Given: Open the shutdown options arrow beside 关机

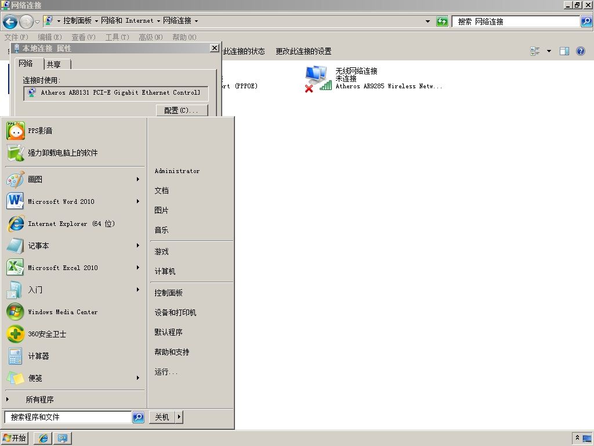Looking at the screenshot, I should (179, 417).
